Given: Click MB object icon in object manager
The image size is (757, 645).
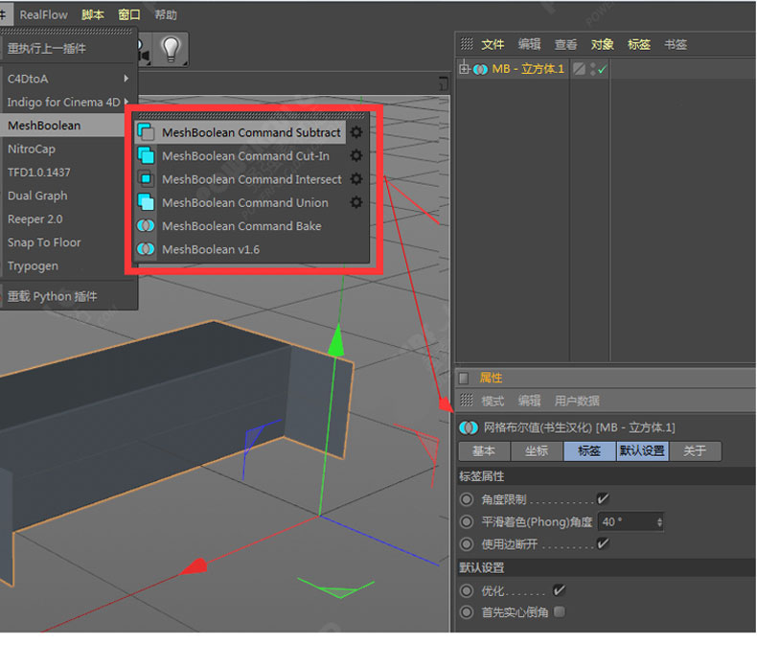Looking at the screenshot, I should (480, 70).
